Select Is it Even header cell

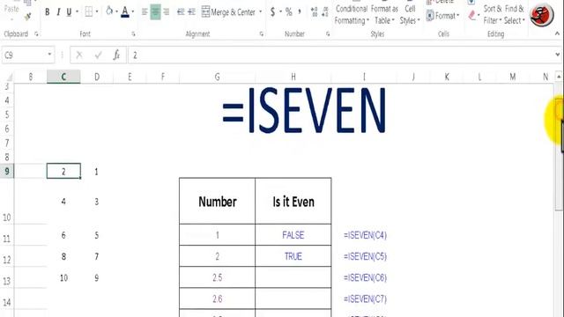click(293, 202)
